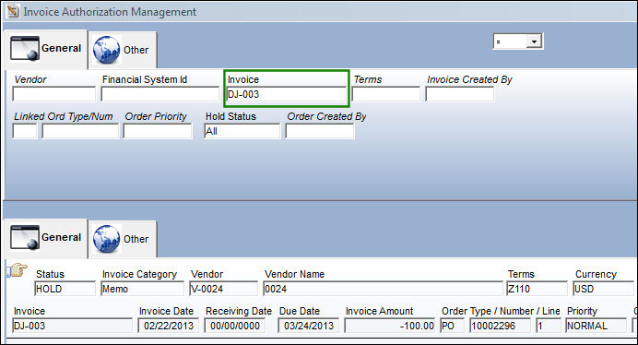Click the window icon on upper General tab
The height and width of the screenshot is (345, 638).
coord(25,48)
